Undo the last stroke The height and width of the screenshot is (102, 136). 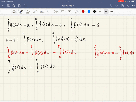[111, 6]
